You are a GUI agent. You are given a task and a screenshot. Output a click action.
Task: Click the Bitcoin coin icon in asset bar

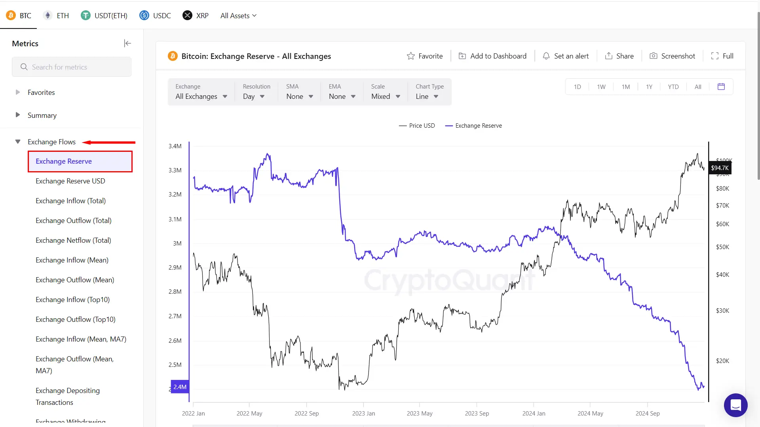(x=11, y=15)
